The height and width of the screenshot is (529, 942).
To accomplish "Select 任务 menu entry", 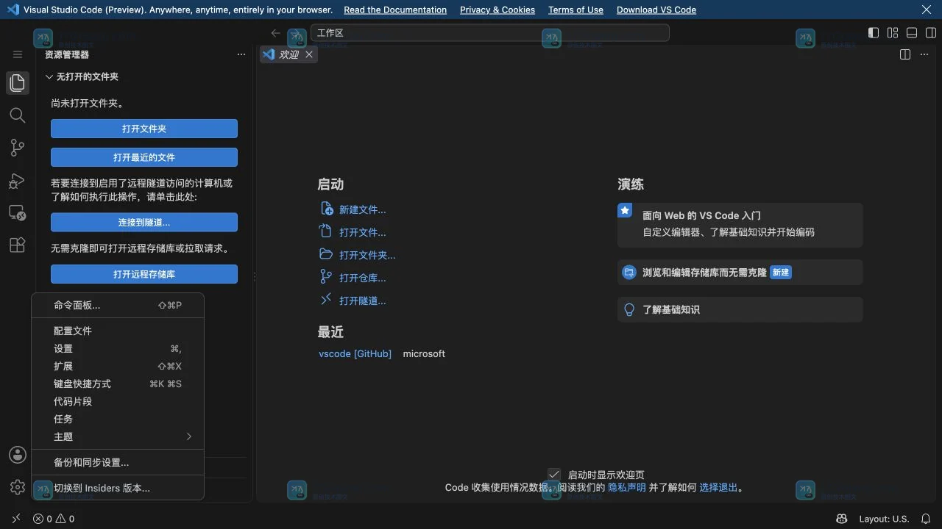I will click(x=118, y=419).
